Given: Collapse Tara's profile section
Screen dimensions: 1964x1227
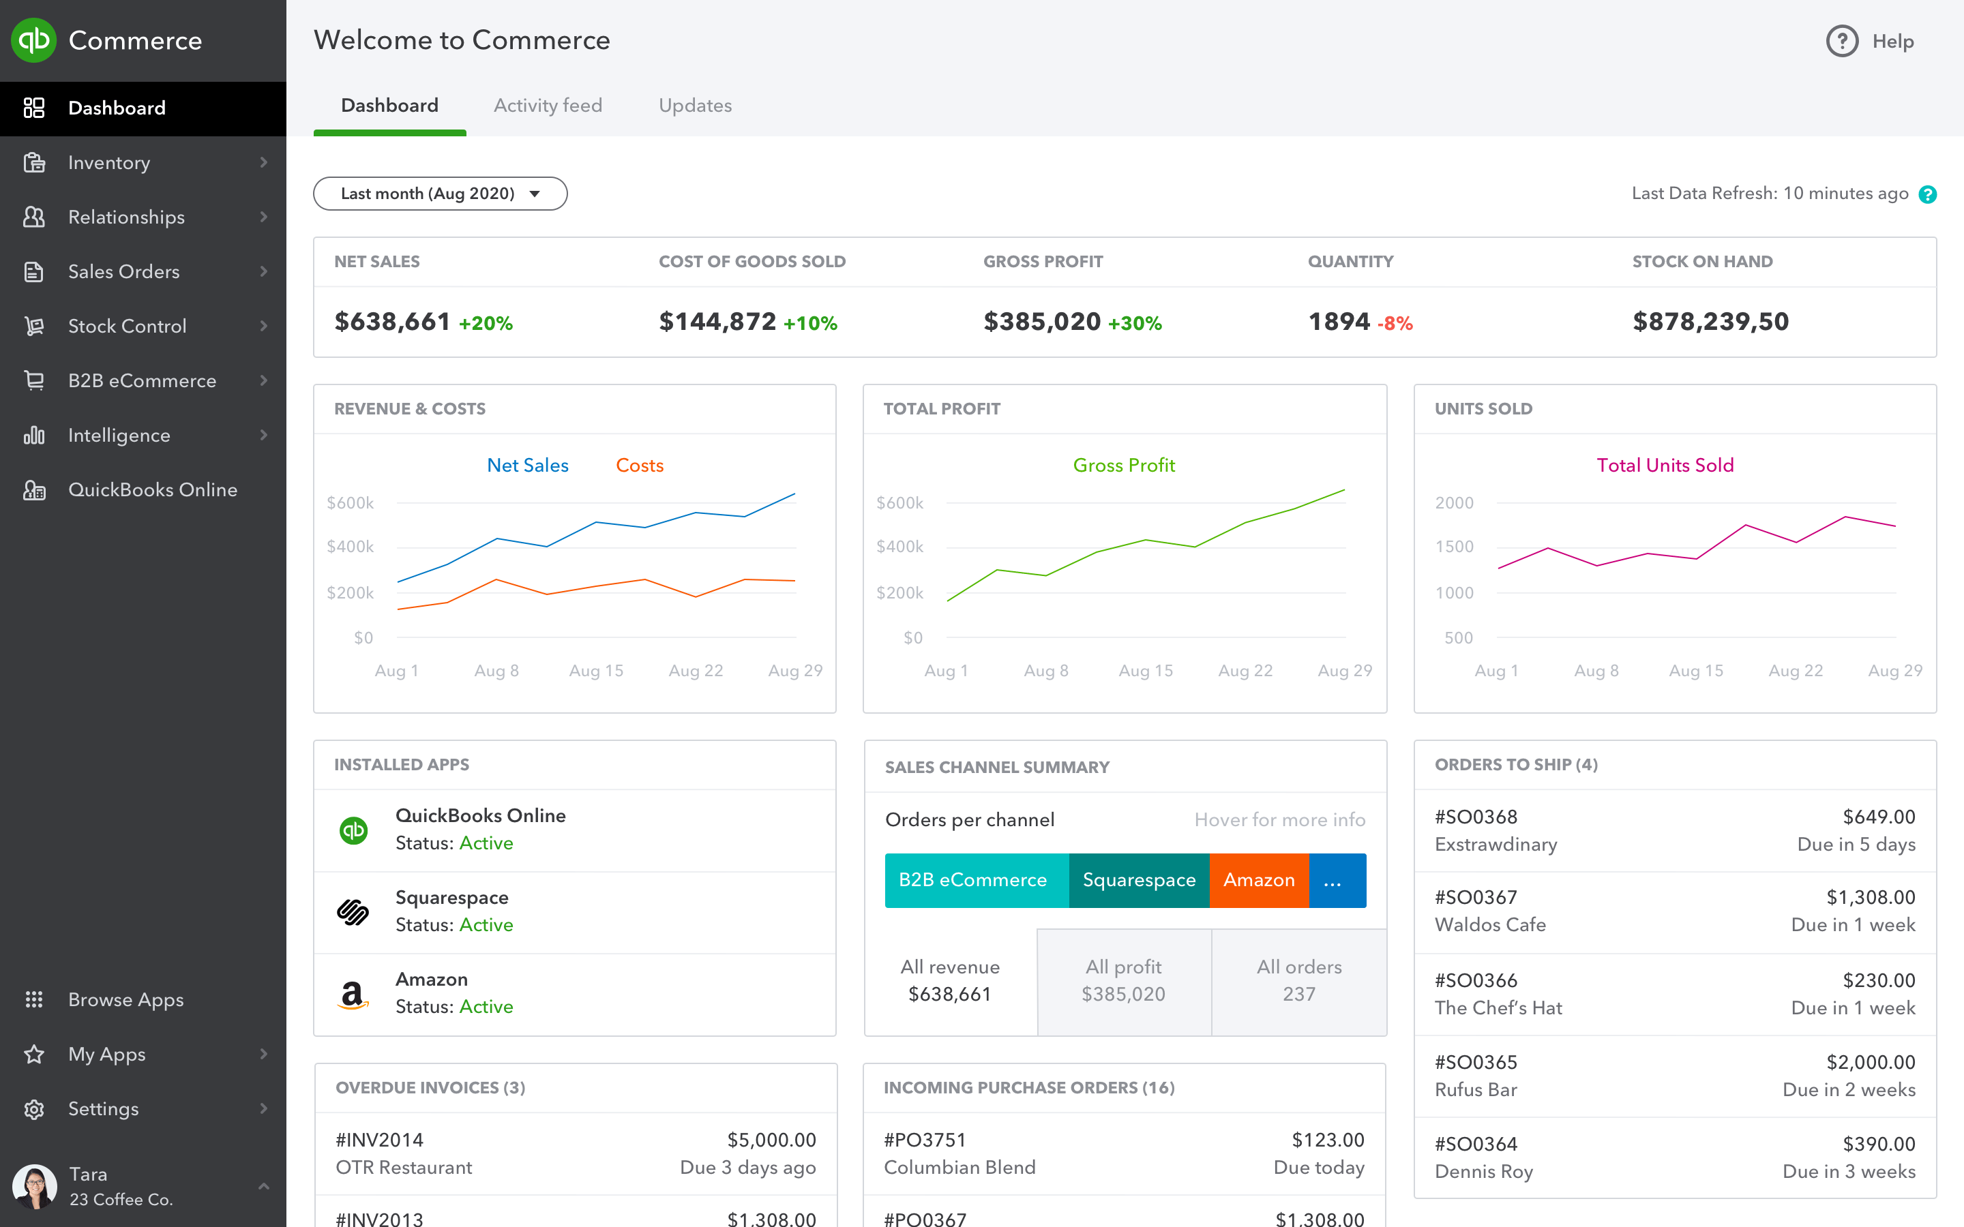Looking at the screenshot, I should point(264,1185).
